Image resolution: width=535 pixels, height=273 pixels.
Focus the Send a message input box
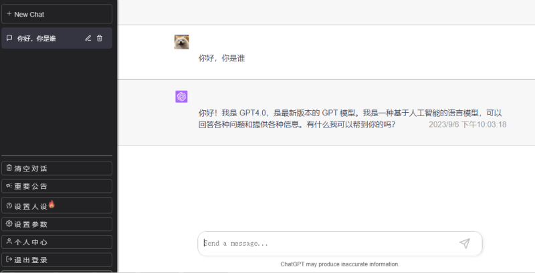(328, 244)
